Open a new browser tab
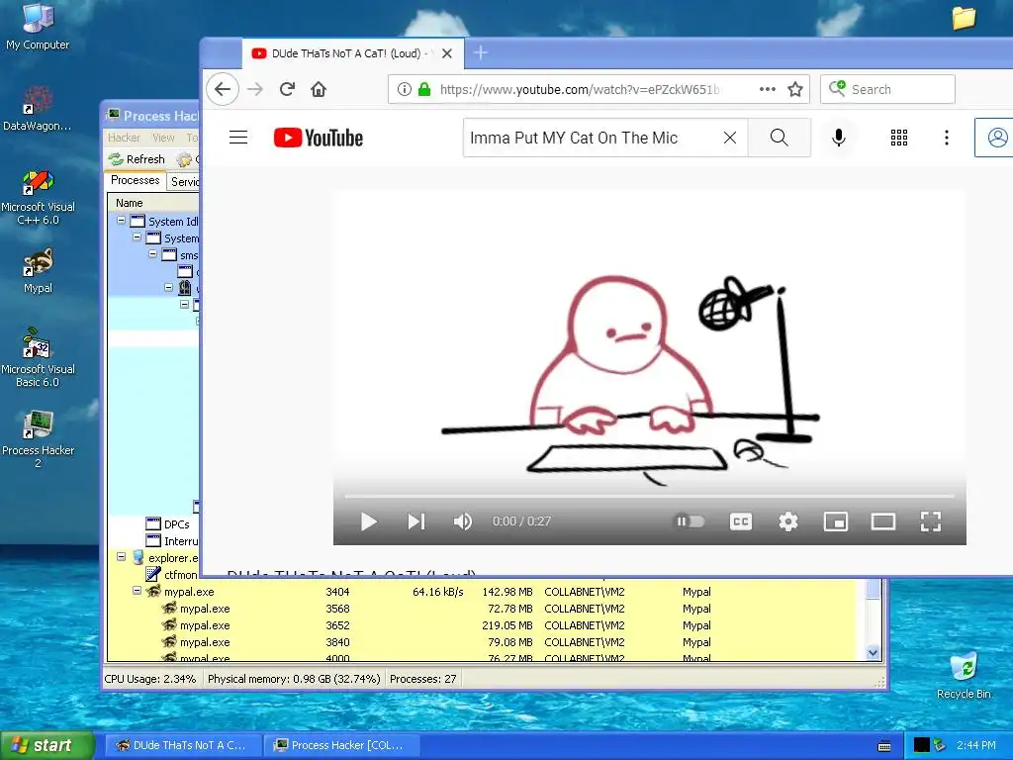The image size is (1013, 760). [x=480, y=53]
